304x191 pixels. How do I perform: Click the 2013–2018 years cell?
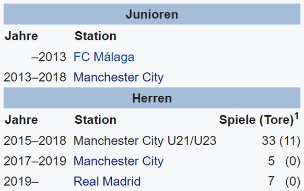click(x=35, y=77)
